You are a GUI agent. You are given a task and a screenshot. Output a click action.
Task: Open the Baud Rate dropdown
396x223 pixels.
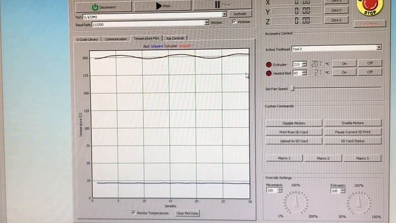pyautogui.click(x=207, y=22)
